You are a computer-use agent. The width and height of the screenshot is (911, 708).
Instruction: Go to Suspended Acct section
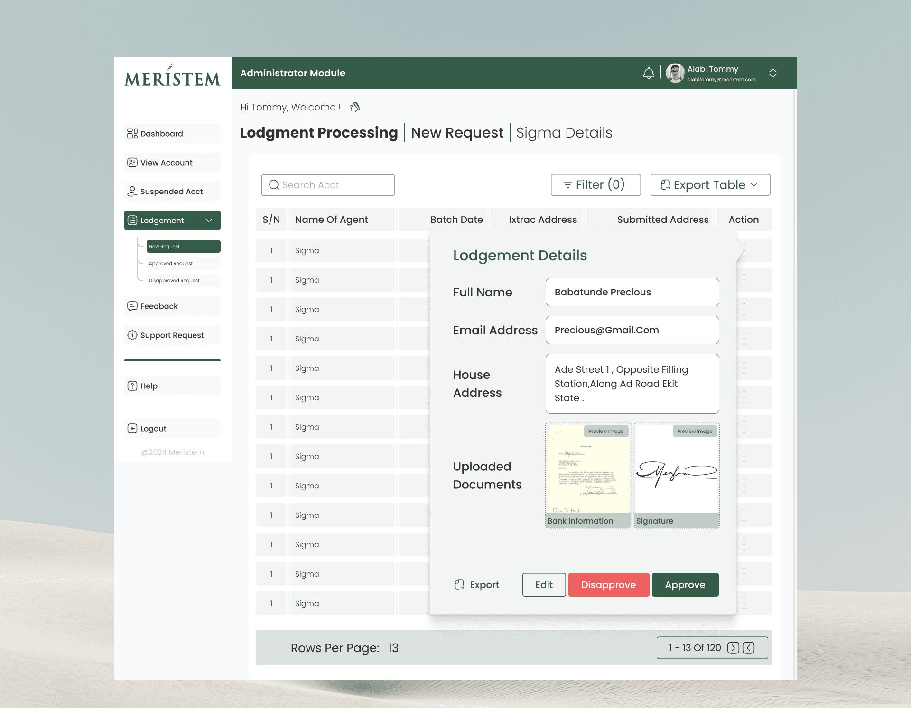click(172, 192)
